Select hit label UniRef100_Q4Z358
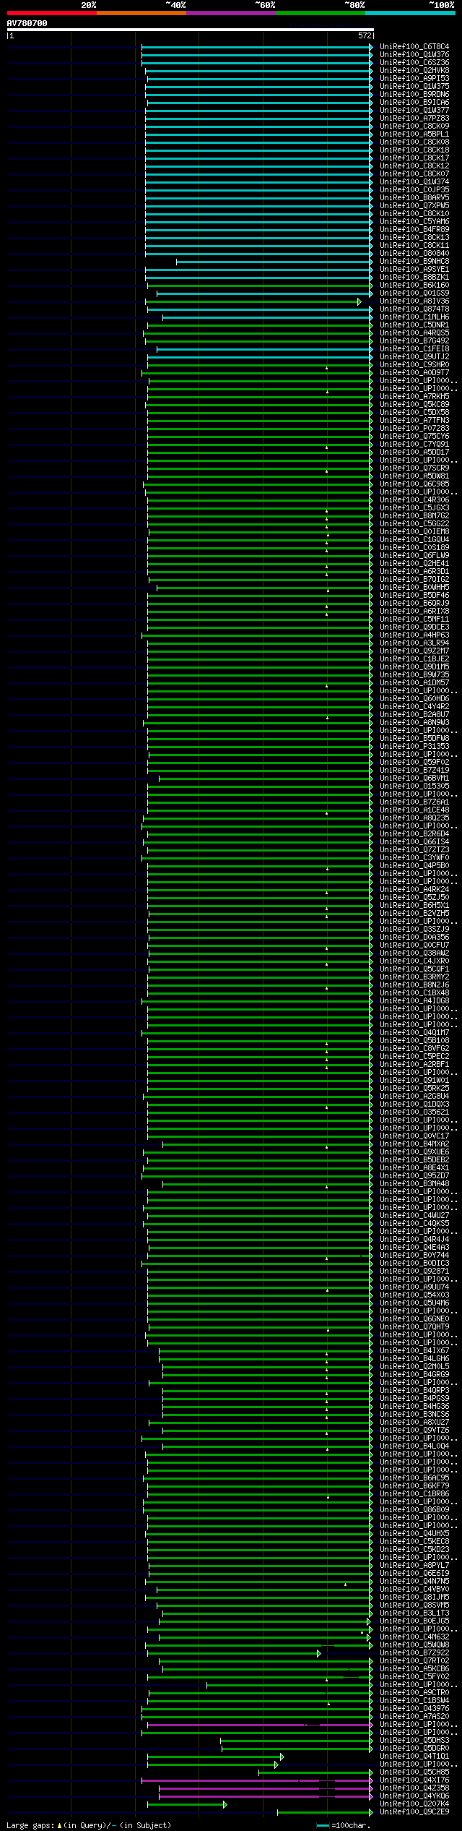The image size is (462, 1831). tap(414, 1788)
